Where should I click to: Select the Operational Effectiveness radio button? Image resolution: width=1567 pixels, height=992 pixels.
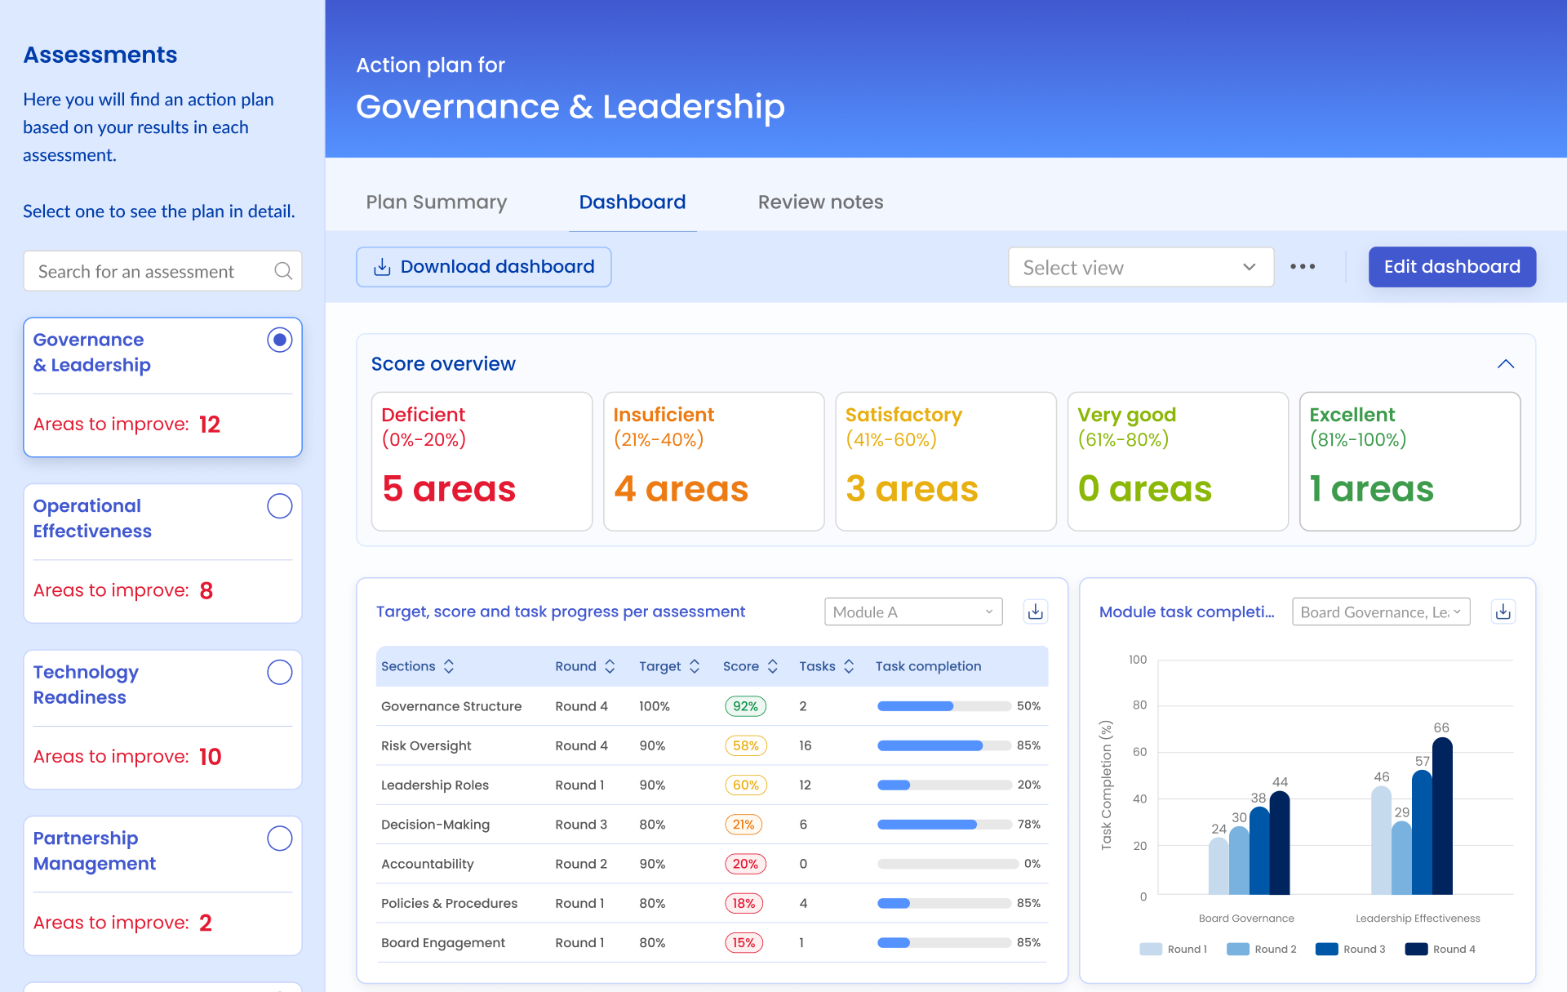(x=280, y=506)
